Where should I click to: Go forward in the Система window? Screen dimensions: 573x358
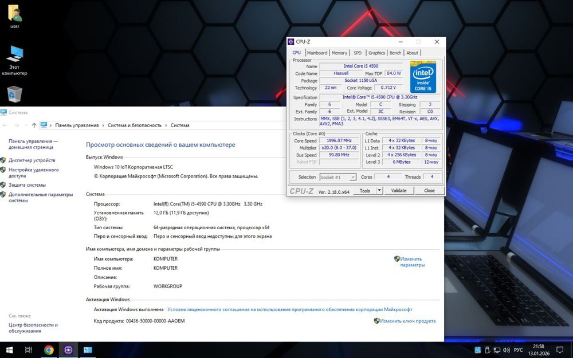(17, 125)
